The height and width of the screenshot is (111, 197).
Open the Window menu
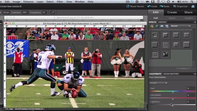pos(80,2)
